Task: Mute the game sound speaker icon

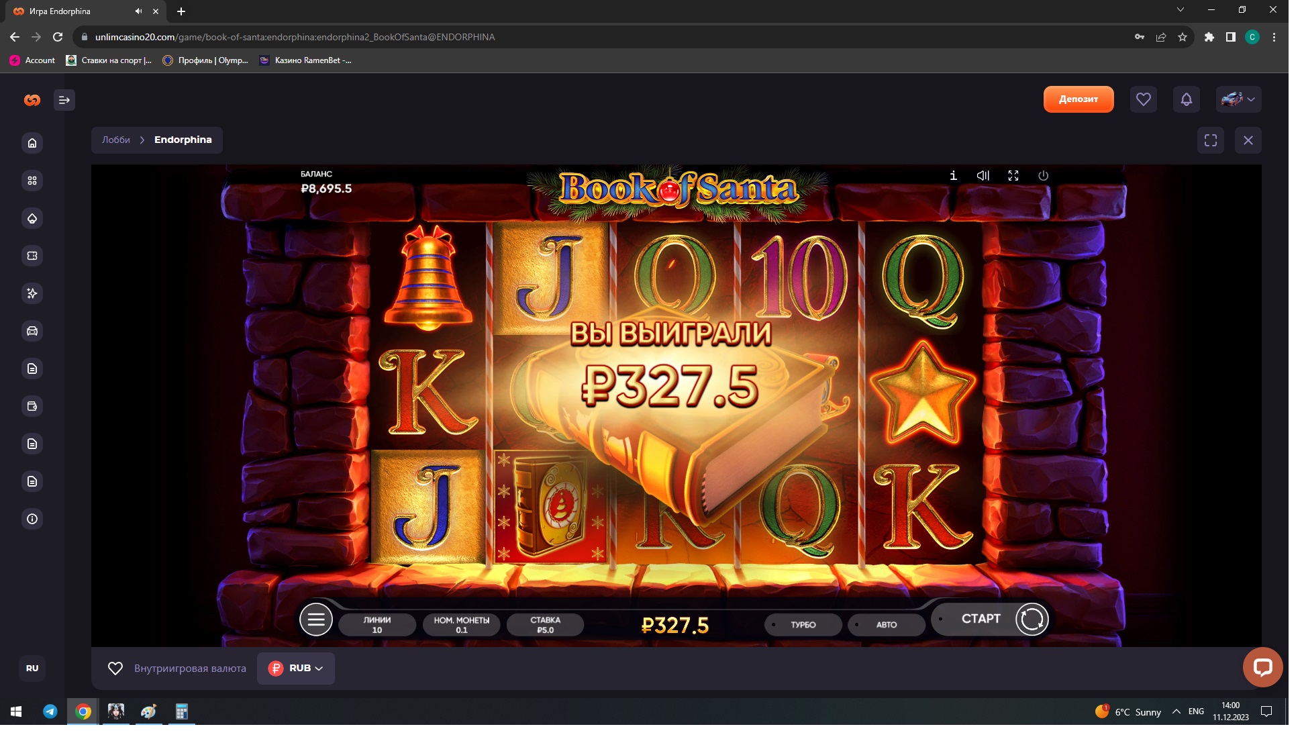Action: click(x=983, y=175)
